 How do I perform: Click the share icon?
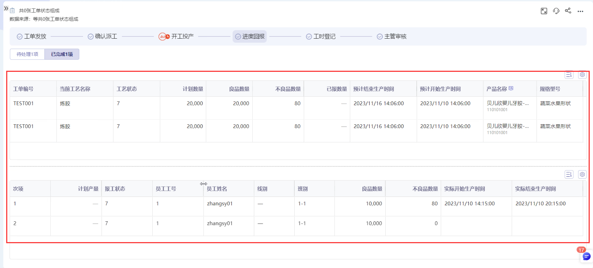(568, 11)
